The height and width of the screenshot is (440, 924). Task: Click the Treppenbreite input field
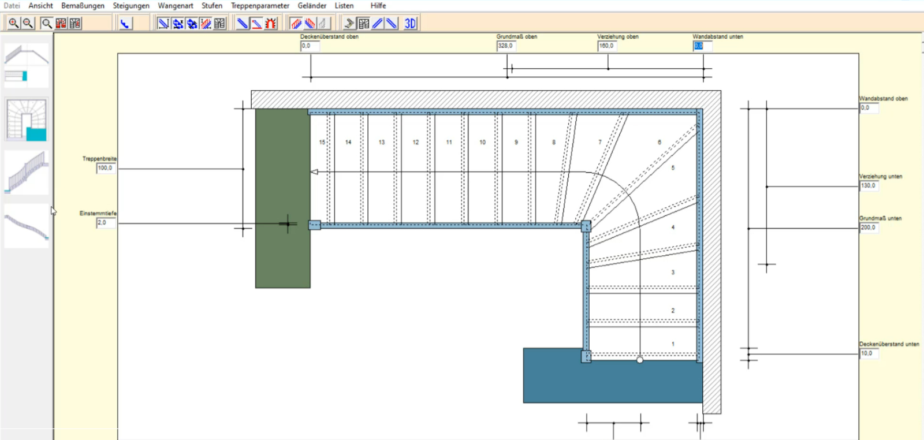point(106,168)
